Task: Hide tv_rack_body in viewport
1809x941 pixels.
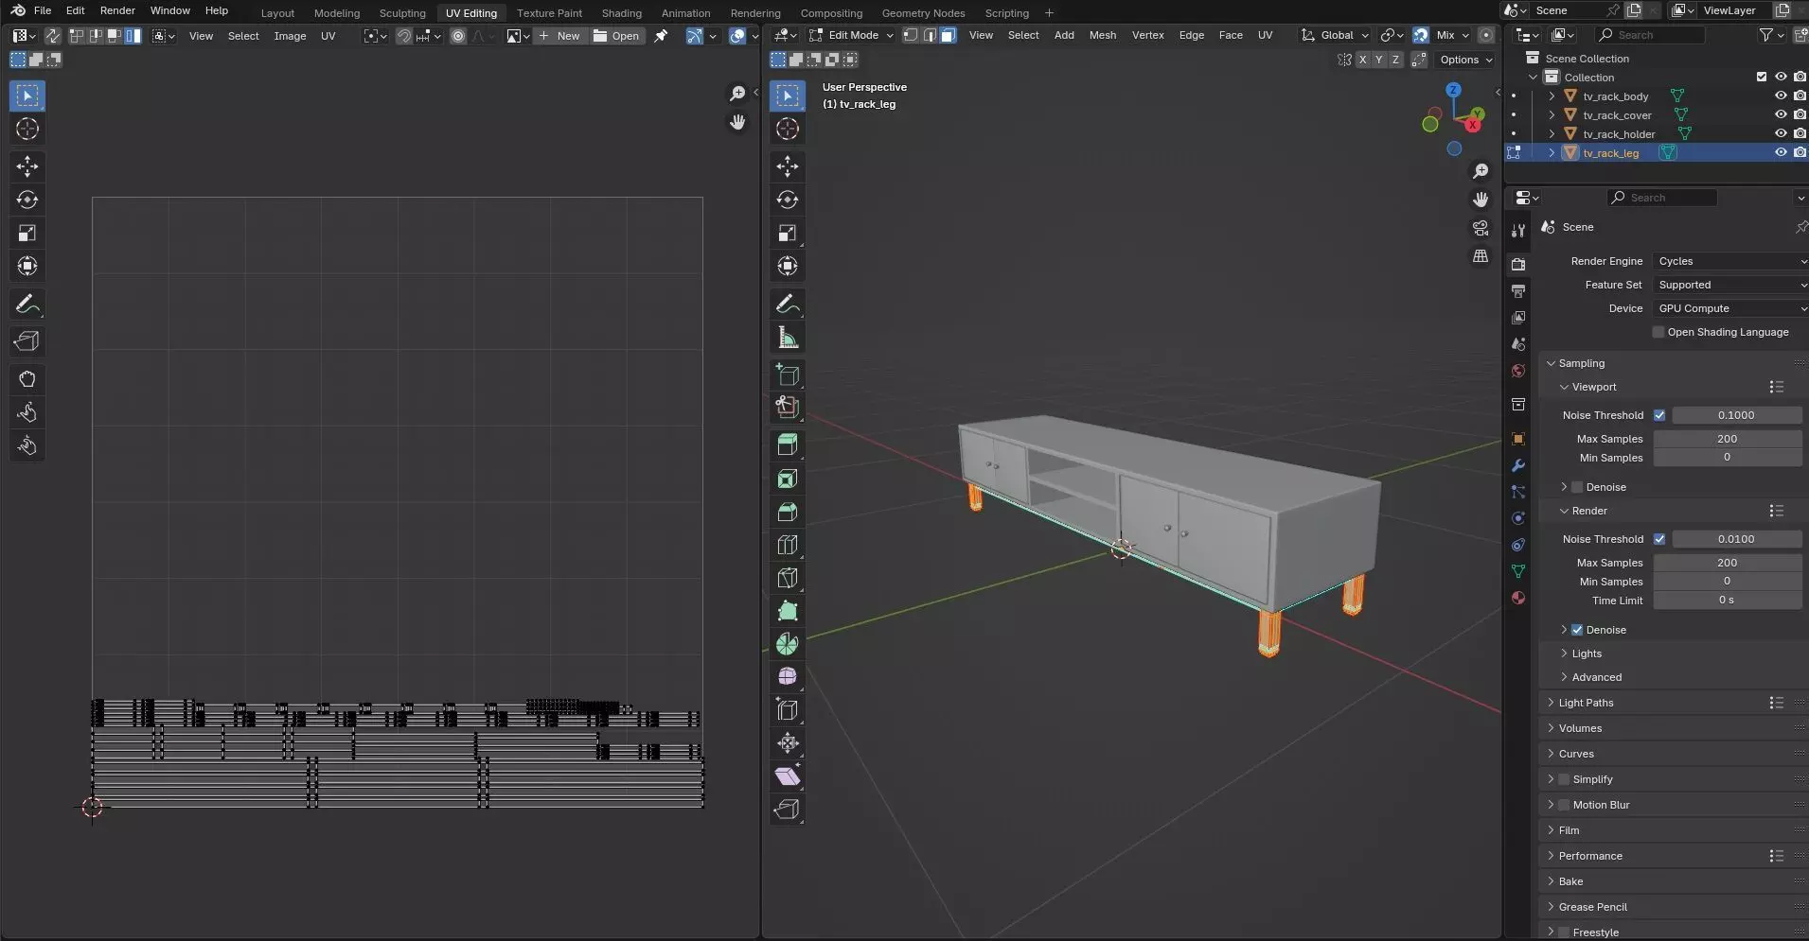Action: click(1780, 96)
